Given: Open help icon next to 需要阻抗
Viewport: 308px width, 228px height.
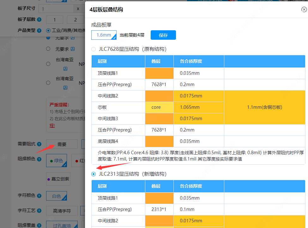Looking at the screenshot, I should coord(39,144).
